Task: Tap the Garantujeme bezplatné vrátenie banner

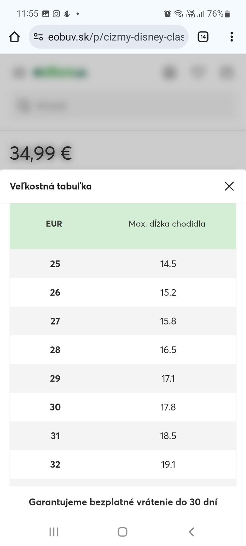Action: [123, 502]
